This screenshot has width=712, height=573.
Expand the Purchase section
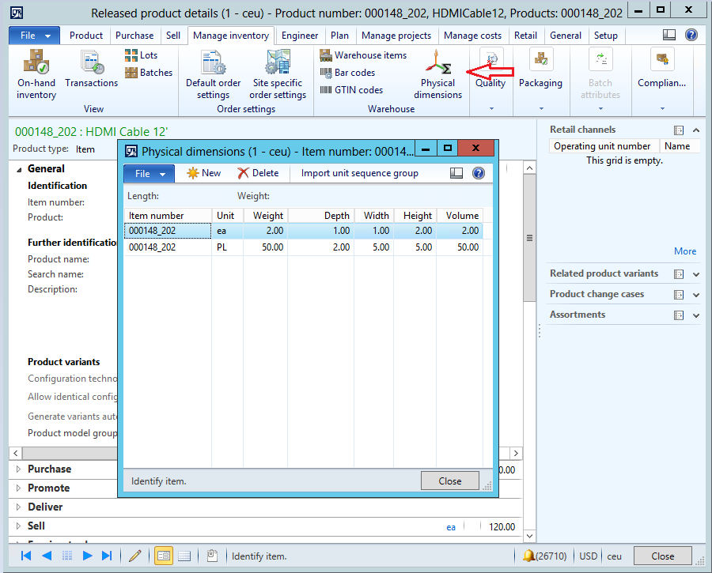tap(49, 469)
